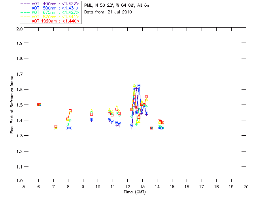253x202 pixels.
Task: Click the 10 x-axis tick label
Action: [98, 187]
